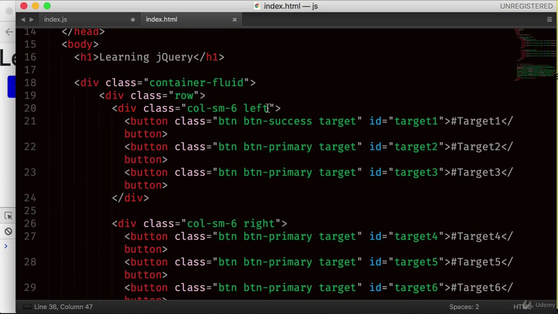Open the Spaces: 2 indentation menu
This screenshot has width=558, height=314.
click(464, 307)
